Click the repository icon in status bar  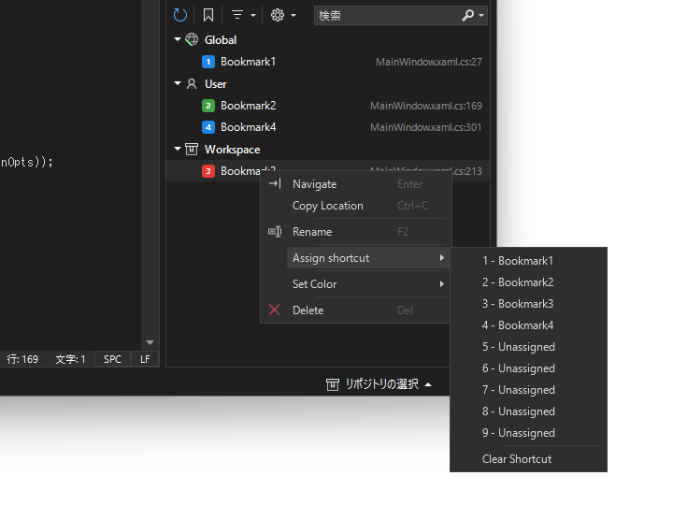tap(332, 384)
